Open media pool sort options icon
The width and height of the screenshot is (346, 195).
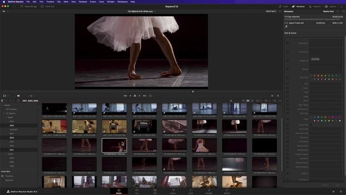tap(274, 101)
